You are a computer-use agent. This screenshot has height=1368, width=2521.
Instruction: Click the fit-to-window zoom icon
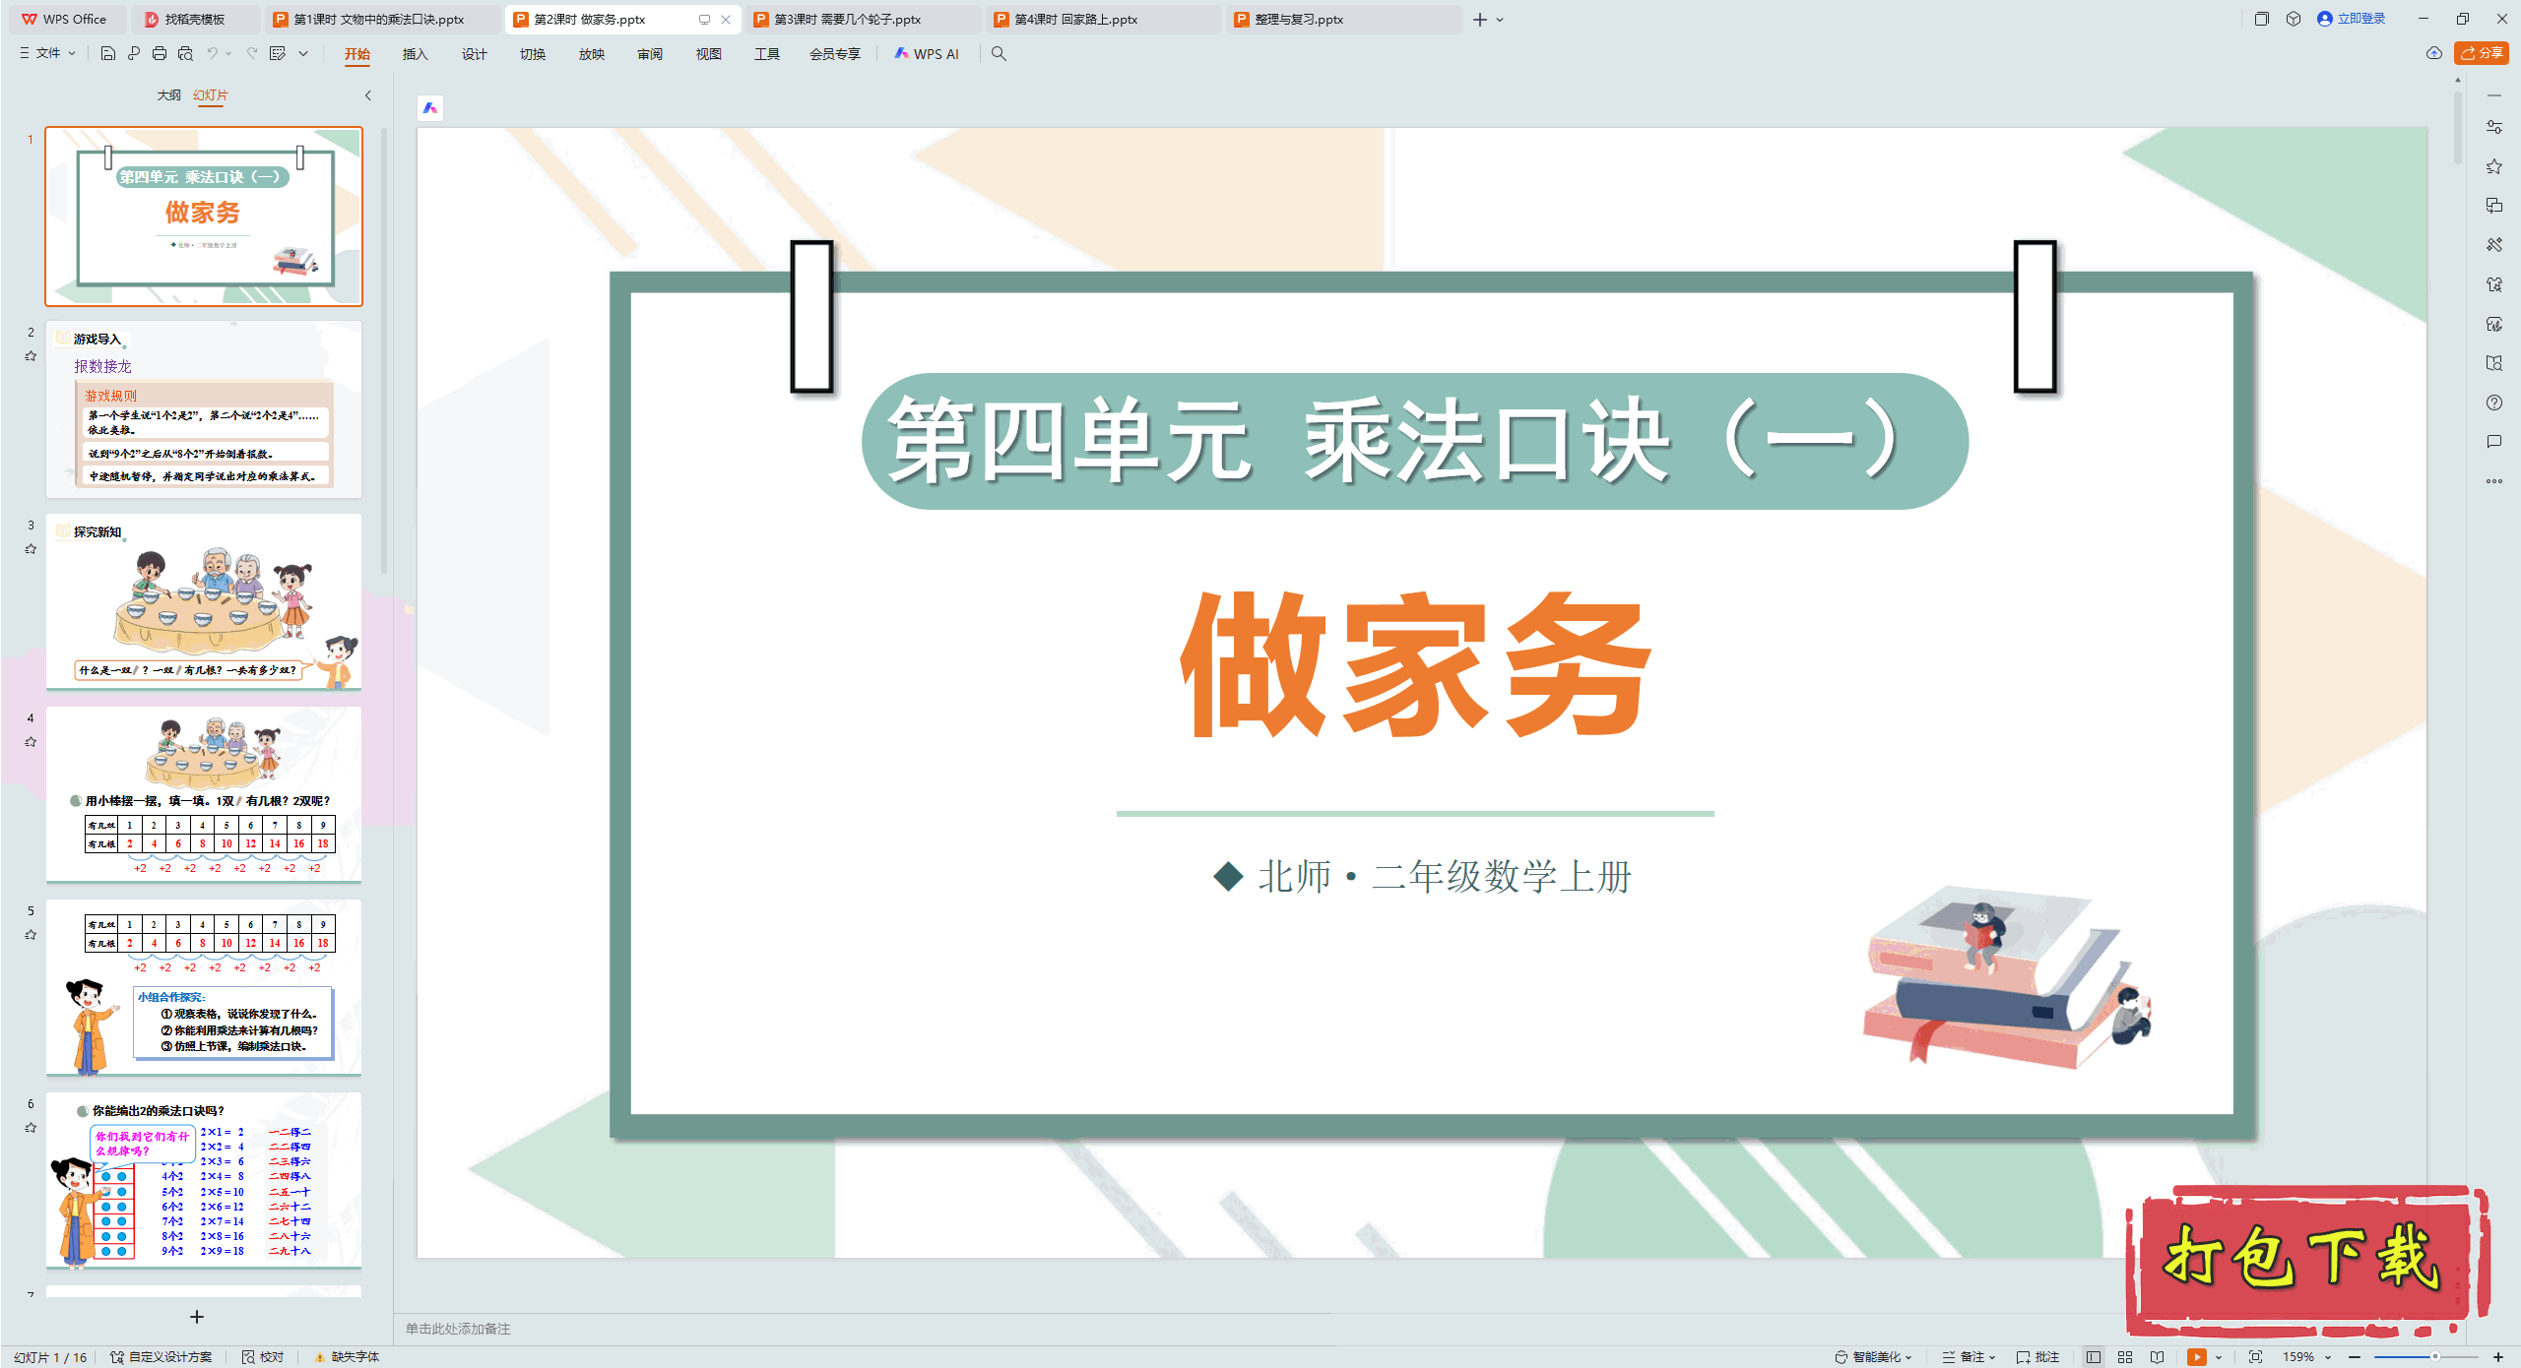[x=2255, y=1356]
